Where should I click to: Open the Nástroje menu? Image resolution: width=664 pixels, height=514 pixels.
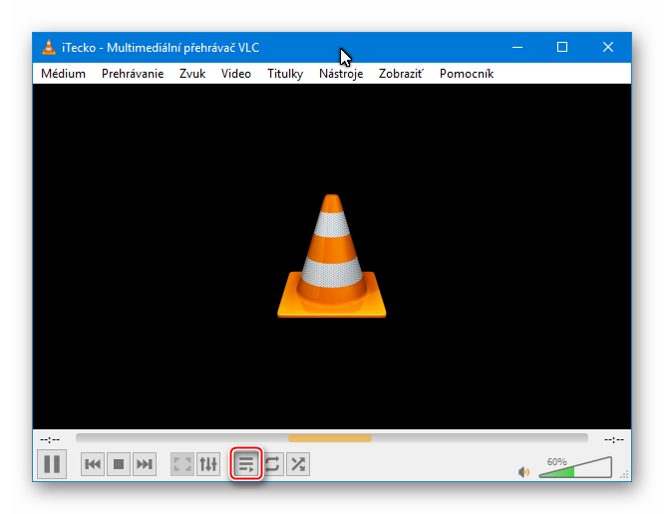(x=341, y=74)
